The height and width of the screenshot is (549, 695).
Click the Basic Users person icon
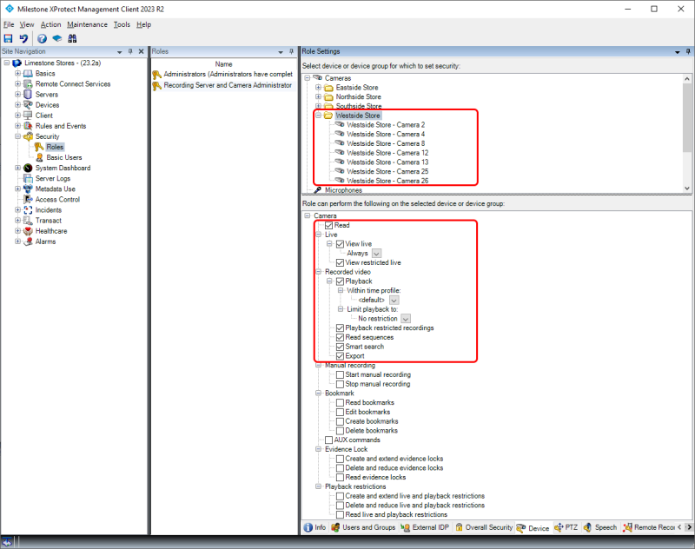coord(39,158)
